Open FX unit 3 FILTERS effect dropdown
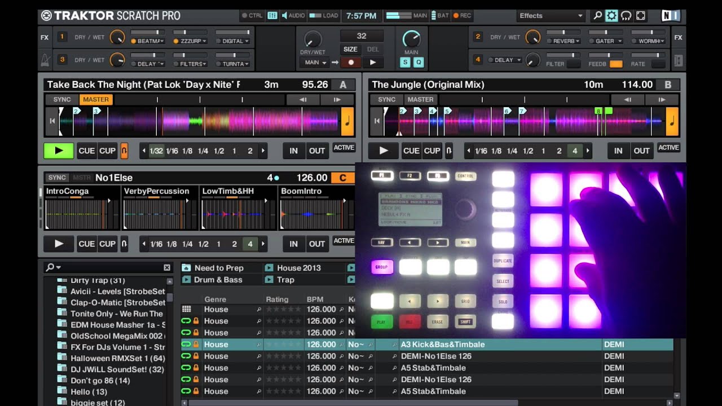Screen dimensions: 722x406 click(x=190, y=64)
